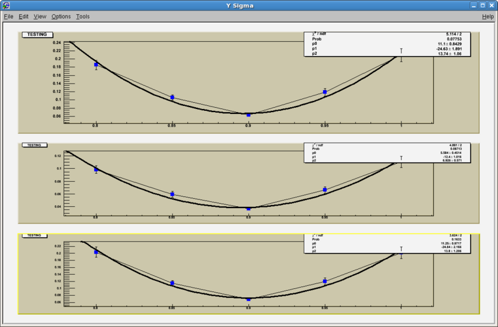Open the Options menu

[61, 17]
